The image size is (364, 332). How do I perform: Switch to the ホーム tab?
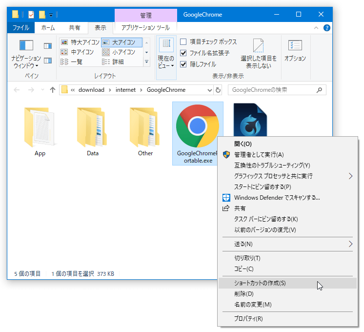pos(48,28)
